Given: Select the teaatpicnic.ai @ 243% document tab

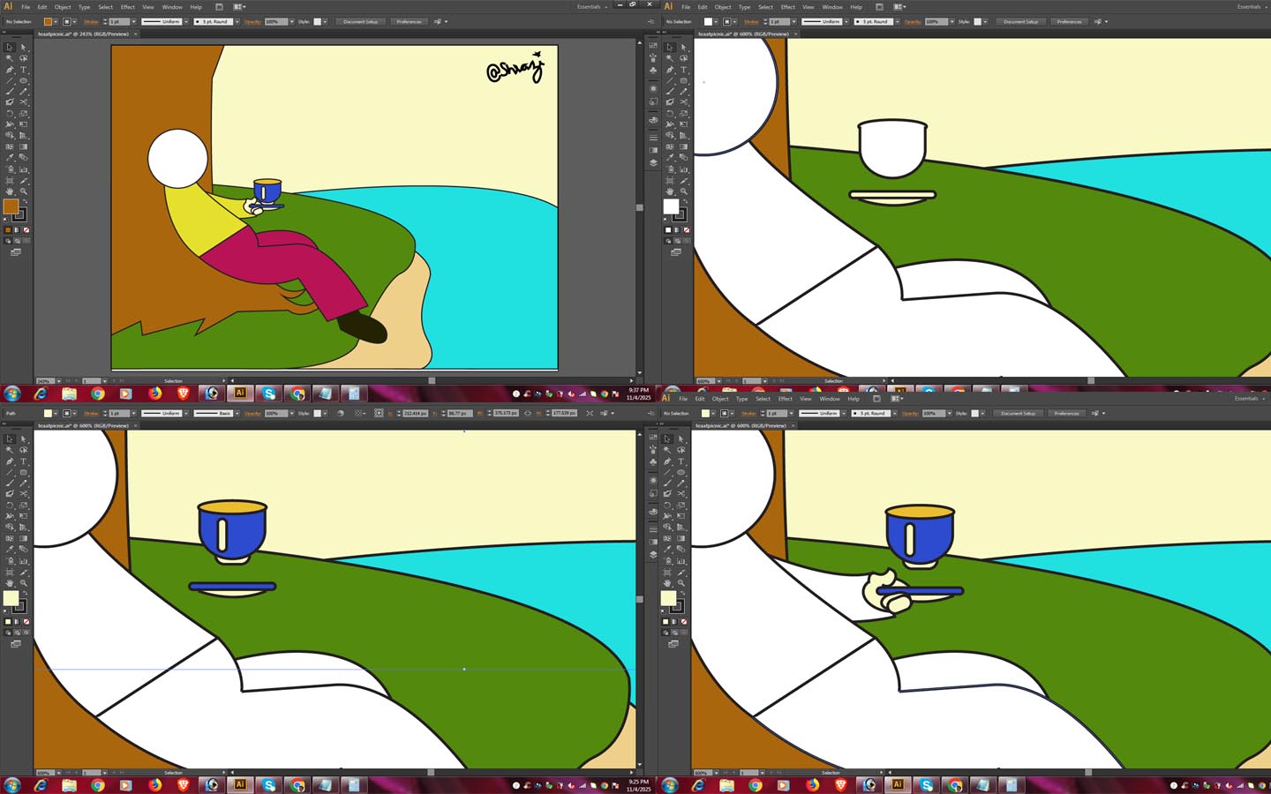Looking at the screenshot, I should click(x=83, y=34).
